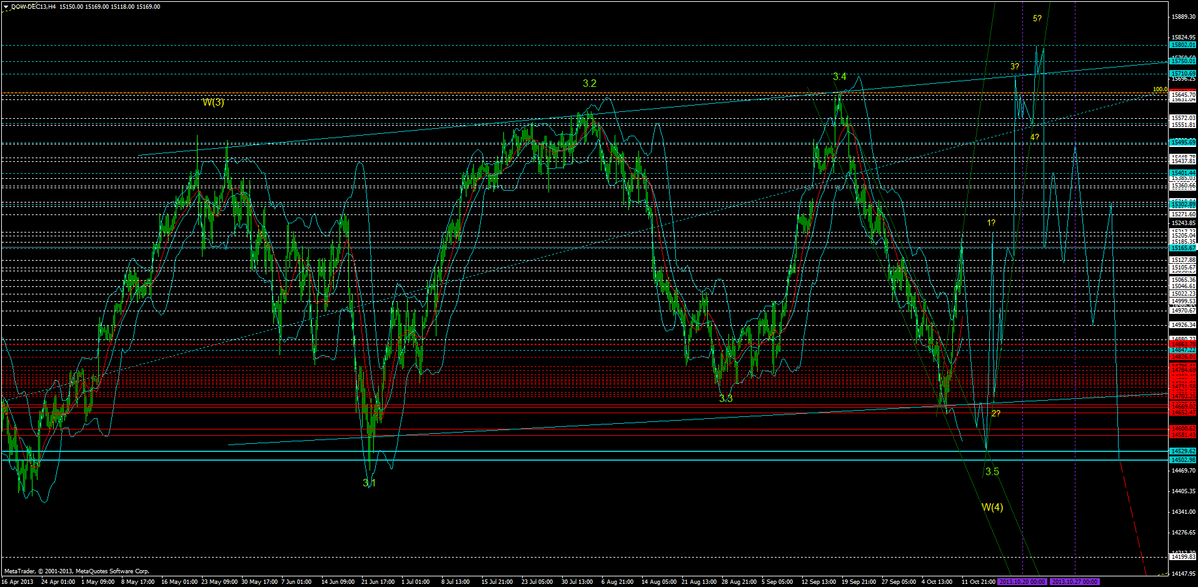Select the W(3) wave annotation label

pyautogui.click(x=214, y=101)
